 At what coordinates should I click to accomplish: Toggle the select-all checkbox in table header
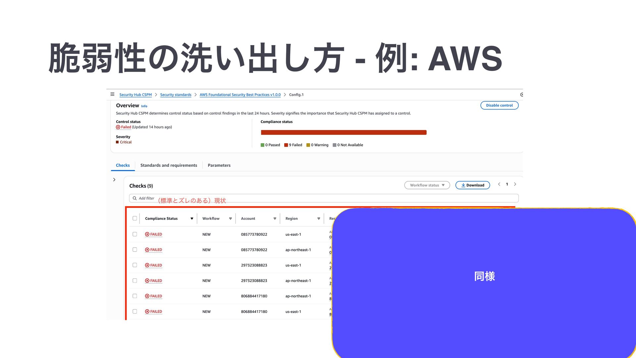135,218
